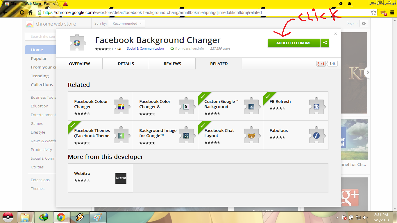Open the Themes section in sidebar
This screenshot has height=223, width=397.
point(37,188)
